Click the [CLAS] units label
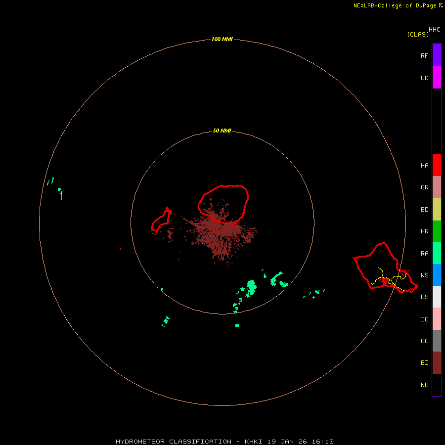Image resolution: width=445 pixels, height=445 pixels. (418, 34)
